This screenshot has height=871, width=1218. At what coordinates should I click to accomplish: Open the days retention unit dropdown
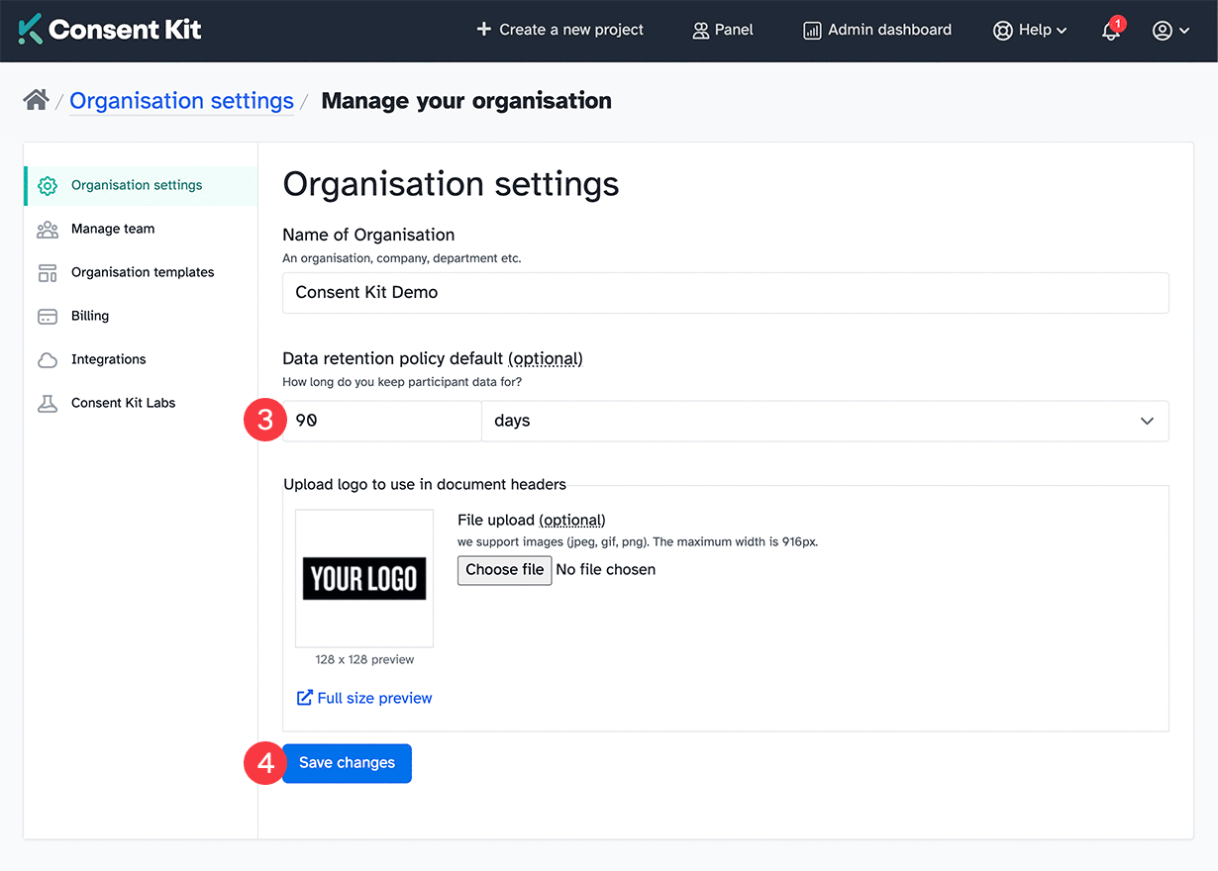824,421
